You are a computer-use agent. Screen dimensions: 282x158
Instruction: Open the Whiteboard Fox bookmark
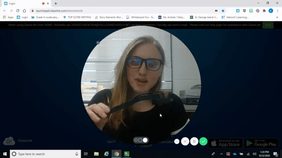[x=140, y=17]
